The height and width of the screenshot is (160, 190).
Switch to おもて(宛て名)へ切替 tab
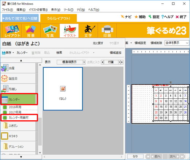[21, 18]
